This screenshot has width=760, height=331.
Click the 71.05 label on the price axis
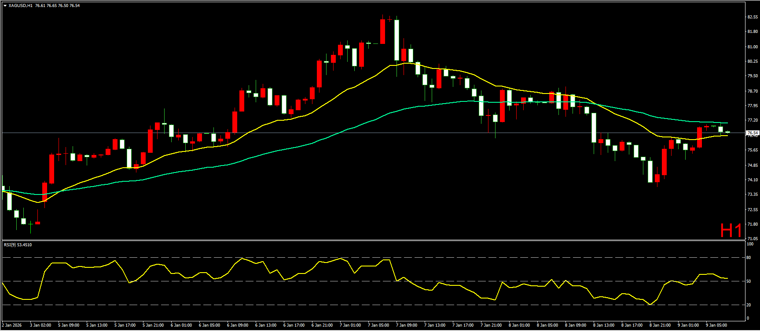click(752, 239)
